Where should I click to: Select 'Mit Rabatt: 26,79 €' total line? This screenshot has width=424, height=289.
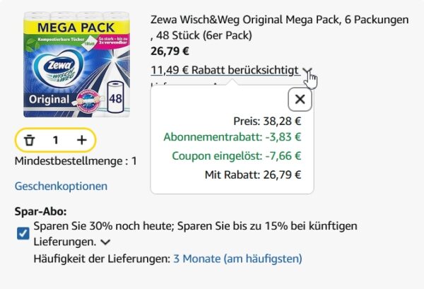click(253, 175)
